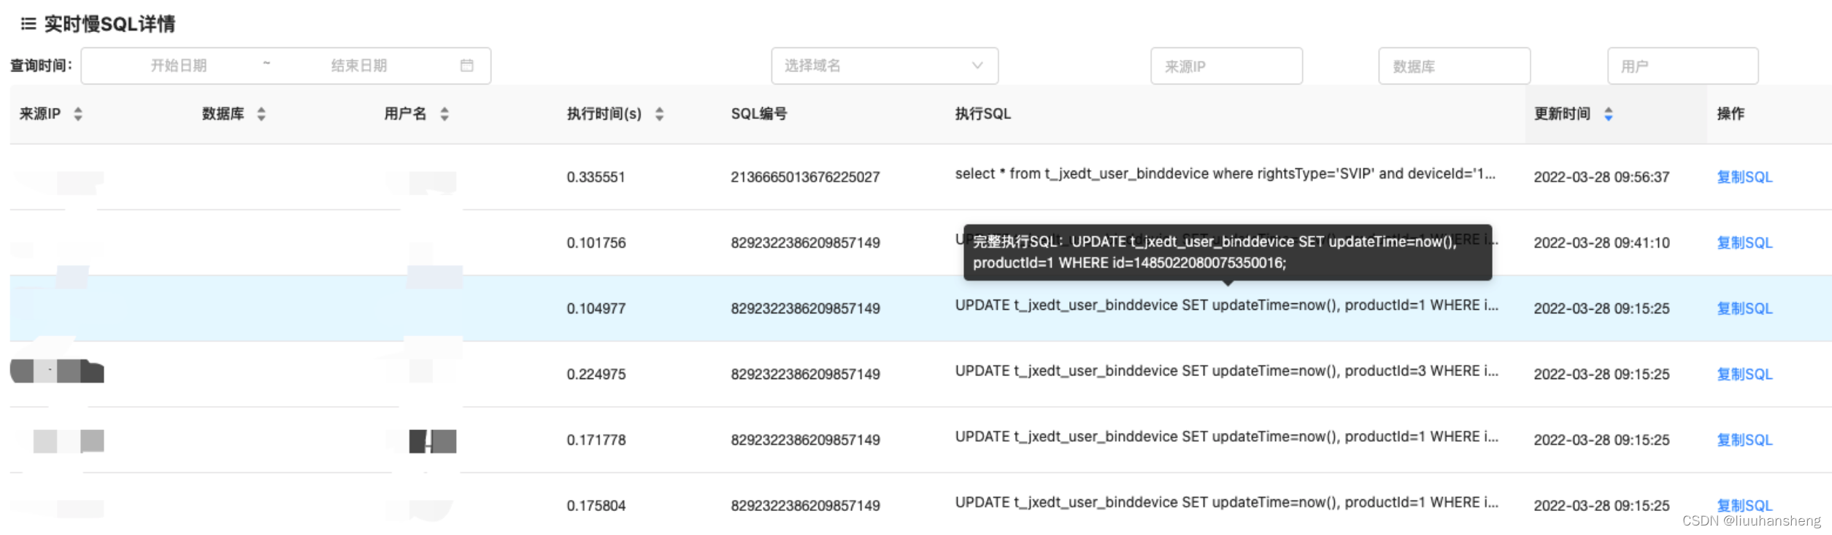1832x535 pixels.
Task: Sort by 用户名 column arrows
Action: point(444,114)
